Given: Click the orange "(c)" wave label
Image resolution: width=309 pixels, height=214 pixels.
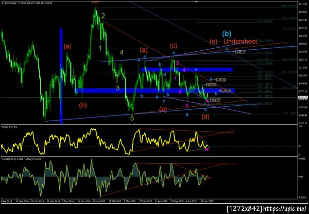Looking at the screenshot, I should (x=174, y=46).
